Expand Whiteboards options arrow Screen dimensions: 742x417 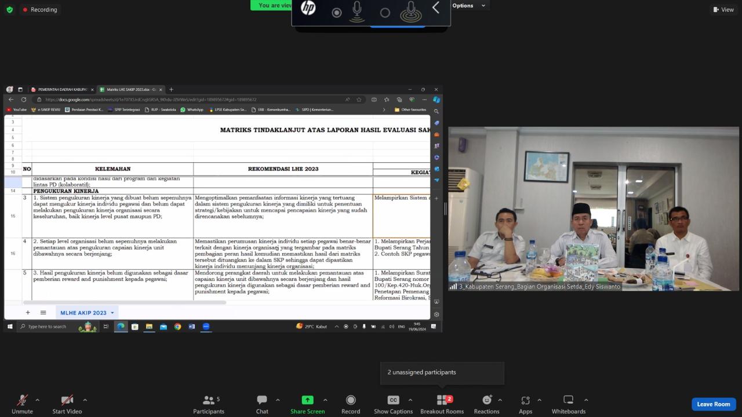(586, 400)
